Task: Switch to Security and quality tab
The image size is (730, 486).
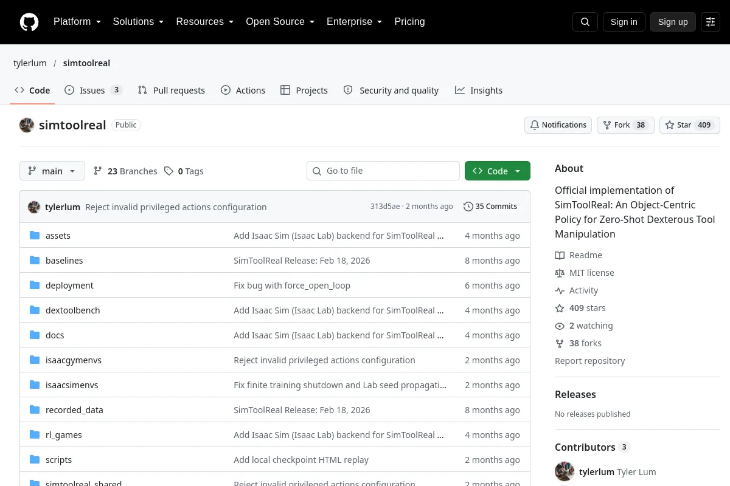Action: pyautogui.click(x=391, y=90)
